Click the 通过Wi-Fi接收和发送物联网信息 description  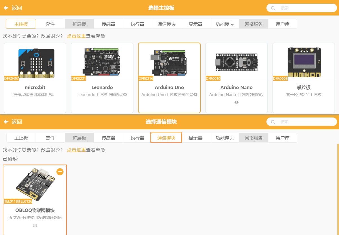(x=35, y=221)
